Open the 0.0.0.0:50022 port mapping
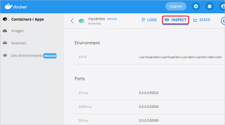 149,93
